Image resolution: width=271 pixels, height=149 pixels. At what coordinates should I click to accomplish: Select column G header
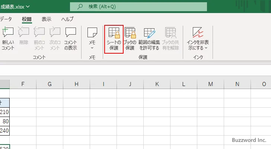50,84
